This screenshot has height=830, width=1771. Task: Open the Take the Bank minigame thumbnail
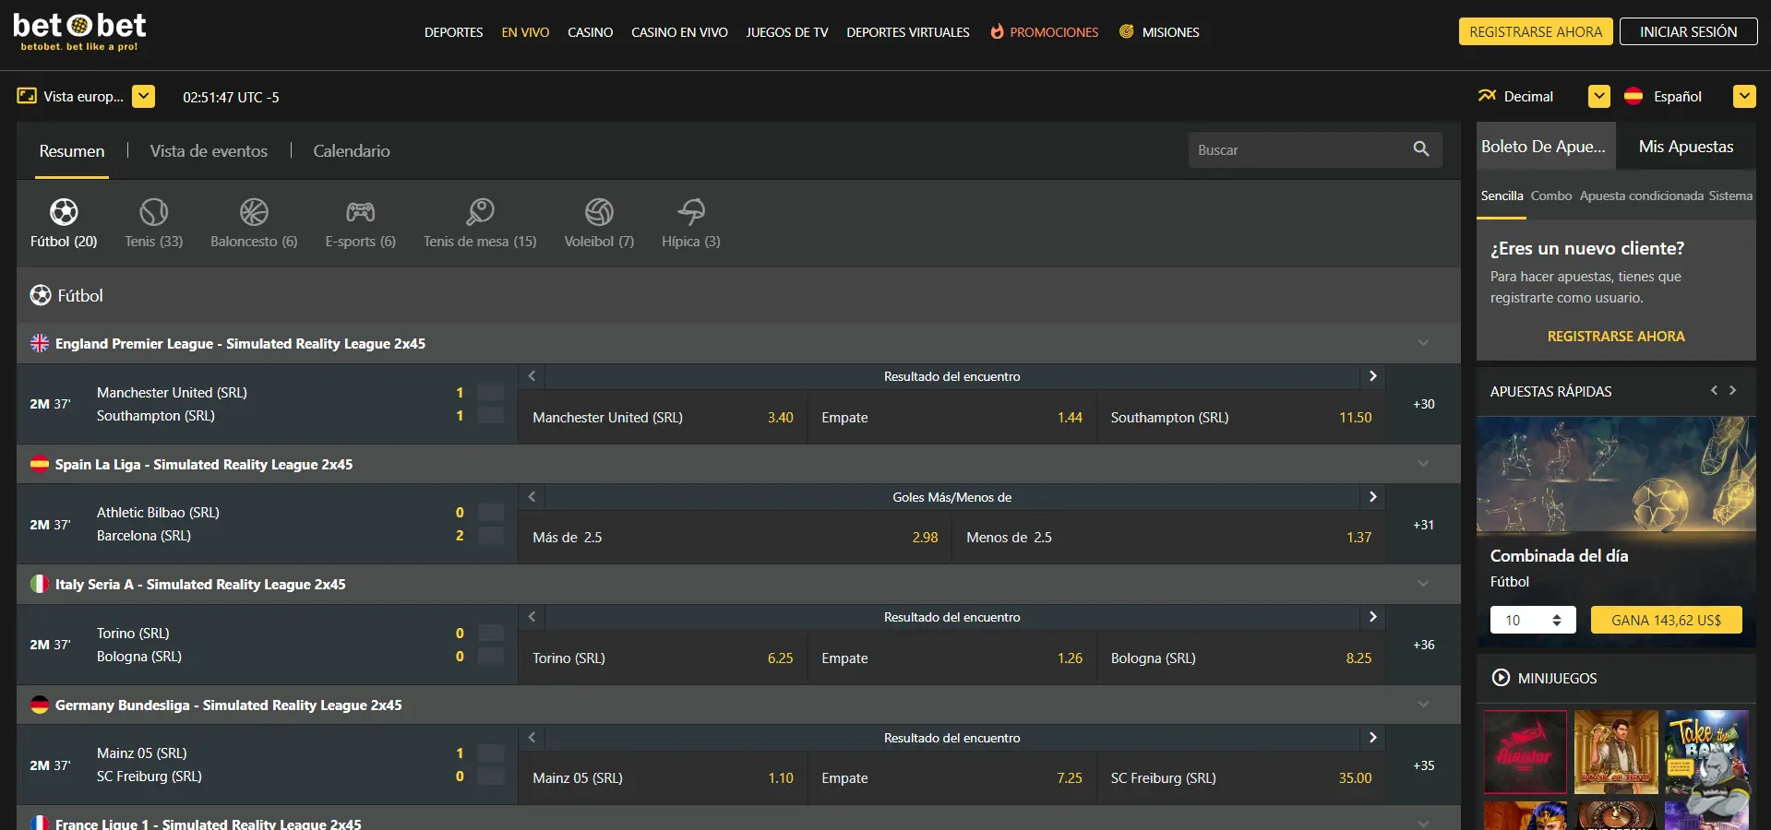pyautogui.click(x=1706, y=752)
